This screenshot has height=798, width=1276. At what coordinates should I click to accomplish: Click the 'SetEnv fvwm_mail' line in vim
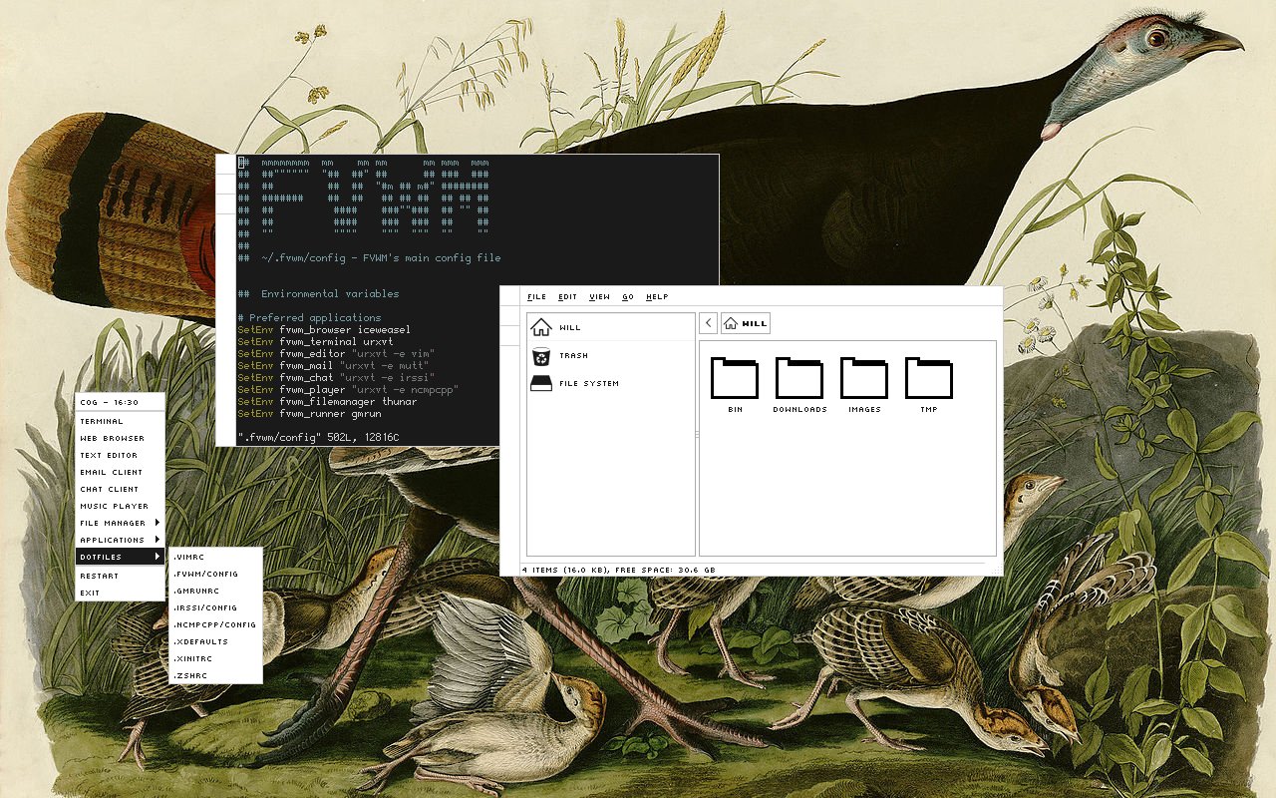click(x=333, y=365)
